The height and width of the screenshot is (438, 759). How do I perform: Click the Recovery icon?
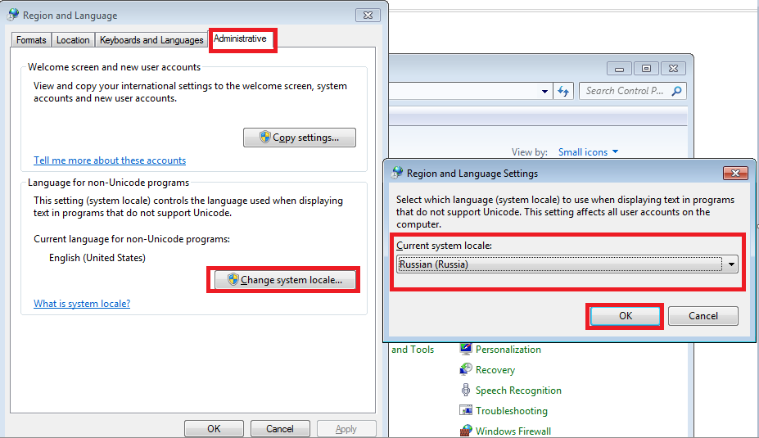[466, 370]
